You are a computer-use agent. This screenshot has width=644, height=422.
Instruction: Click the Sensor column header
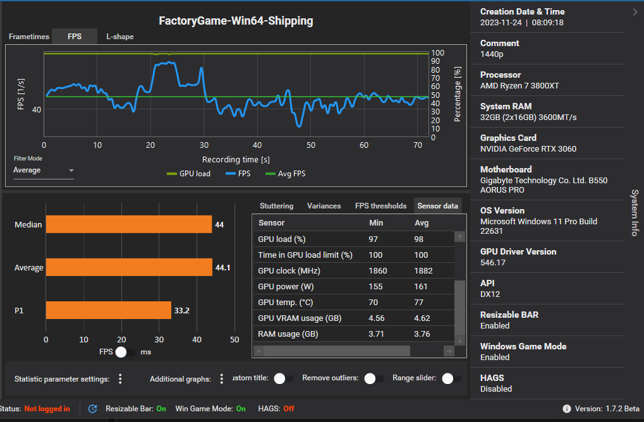pos(272,223)
